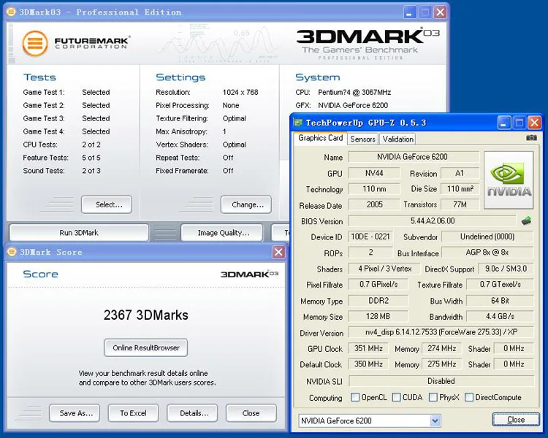Click the DirectX Support value 9.0c / SM3.0
Screen dimensions: 548x438
coord(506,269)
